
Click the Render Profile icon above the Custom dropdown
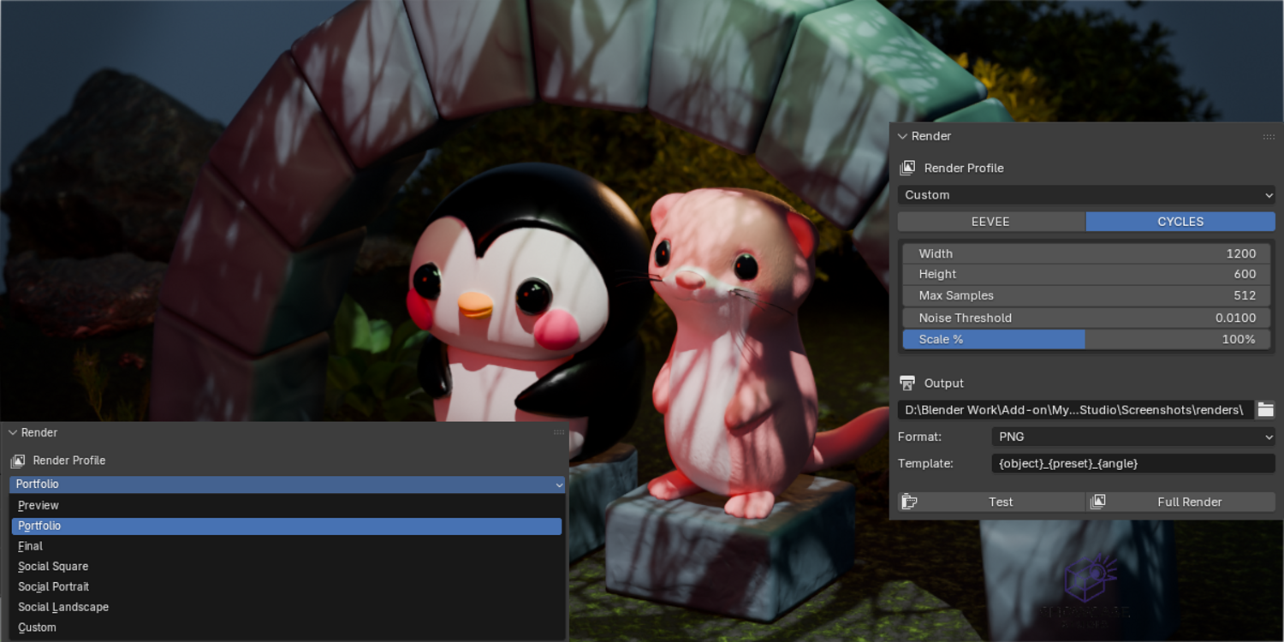(x=907, y=169)
